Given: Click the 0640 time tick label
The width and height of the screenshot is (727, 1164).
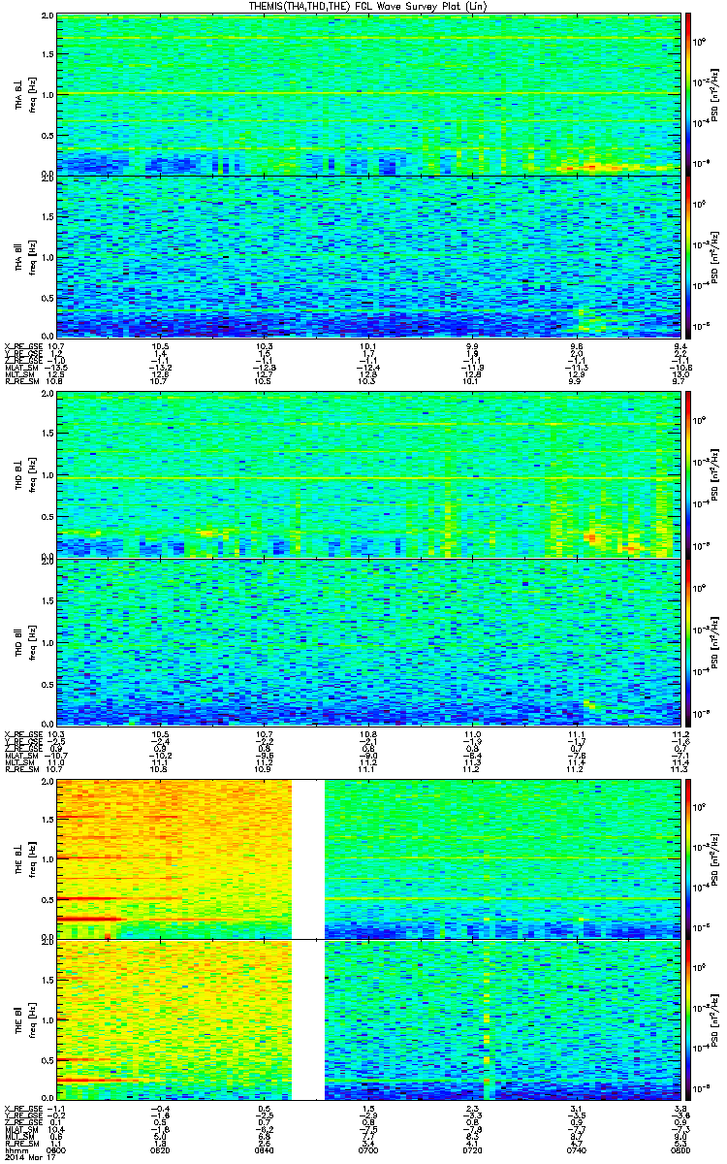Looking at the screenshot, I should coord(265,1149).
